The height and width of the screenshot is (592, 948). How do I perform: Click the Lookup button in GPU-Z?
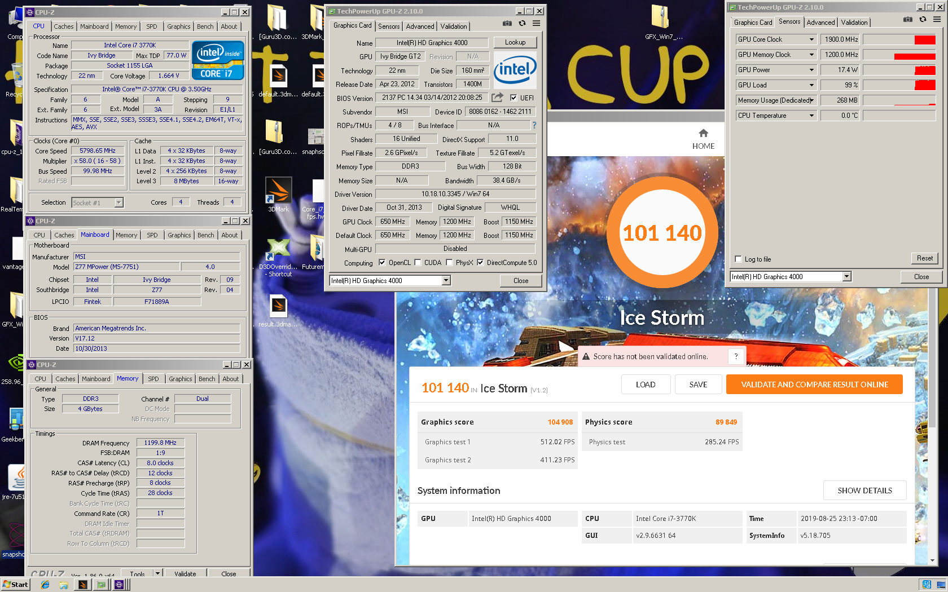(515, 42)
